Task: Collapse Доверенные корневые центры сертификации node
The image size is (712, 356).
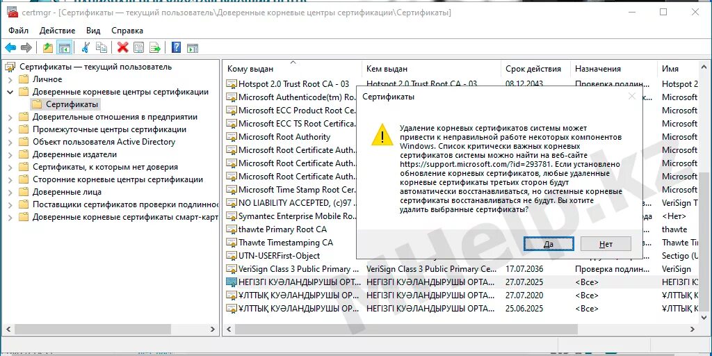Action: 10,92
